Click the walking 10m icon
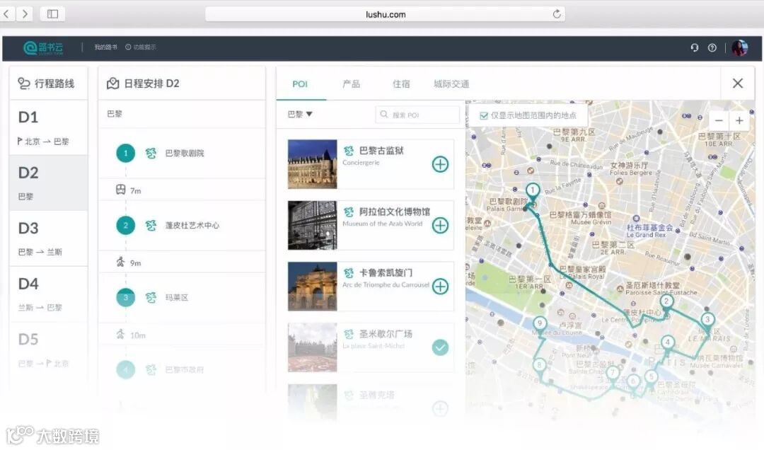Screen dimensions: 764x450 pyautogui.click(x=120, y=335)
